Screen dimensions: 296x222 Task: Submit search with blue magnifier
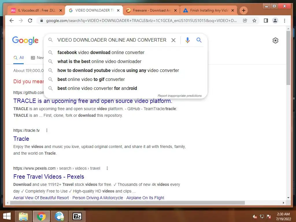click(199, 40)
